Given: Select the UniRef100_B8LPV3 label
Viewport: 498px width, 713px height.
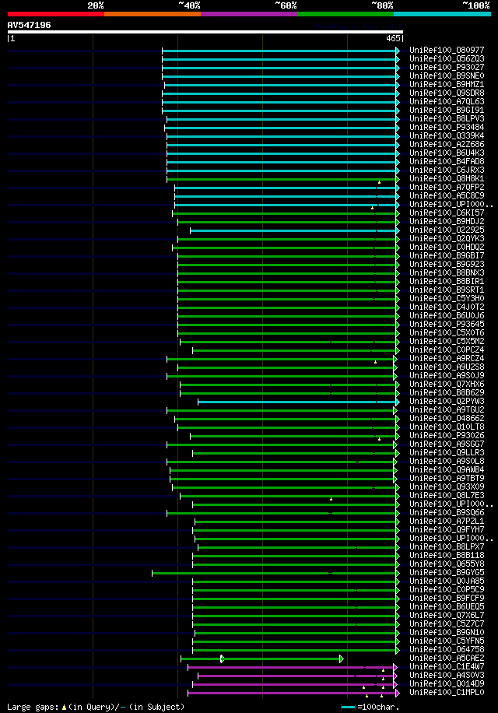Looking at the screenshot, I should click(447, 118).
